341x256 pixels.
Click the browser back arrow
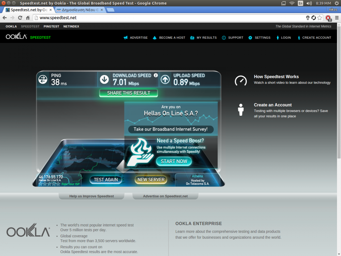click(x=5, y=18)
